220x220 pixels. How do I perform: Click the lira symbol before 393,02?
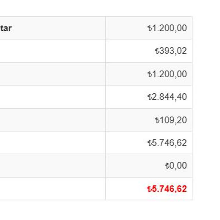[x=157, y=51]
